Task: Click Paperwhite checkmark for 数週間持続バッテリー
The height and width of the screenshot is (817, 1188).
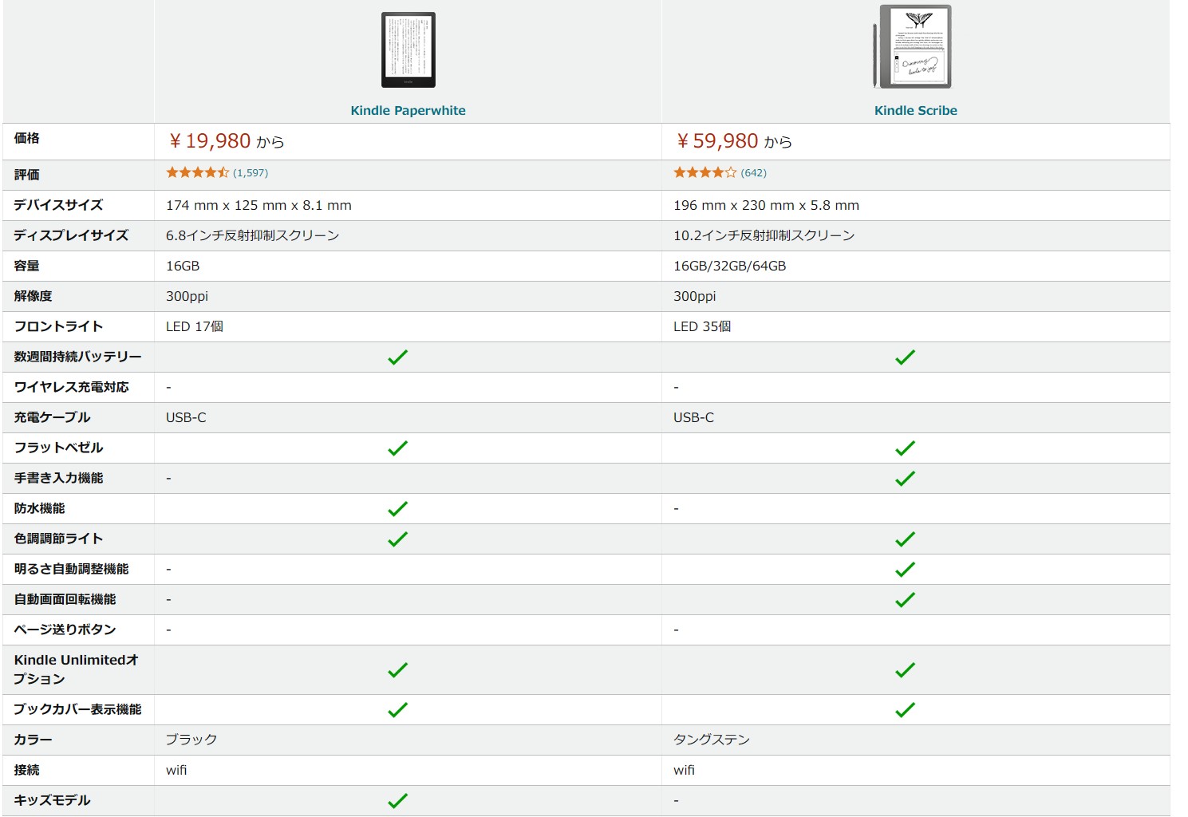Action: [x=397, y=357]
